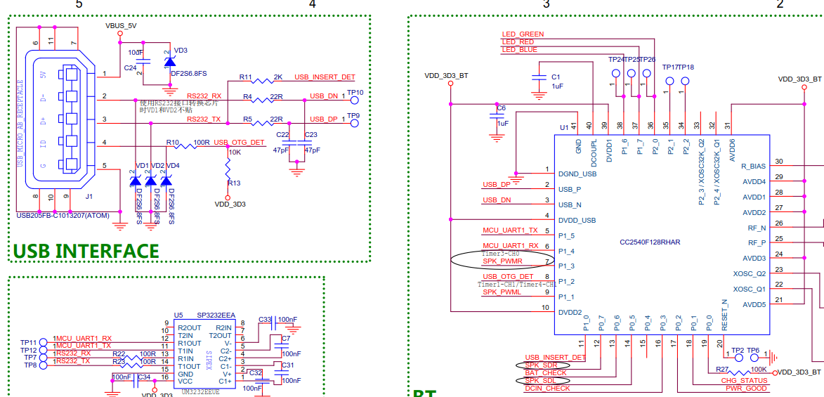Click the AVDD5 pin name

point(754,304)
